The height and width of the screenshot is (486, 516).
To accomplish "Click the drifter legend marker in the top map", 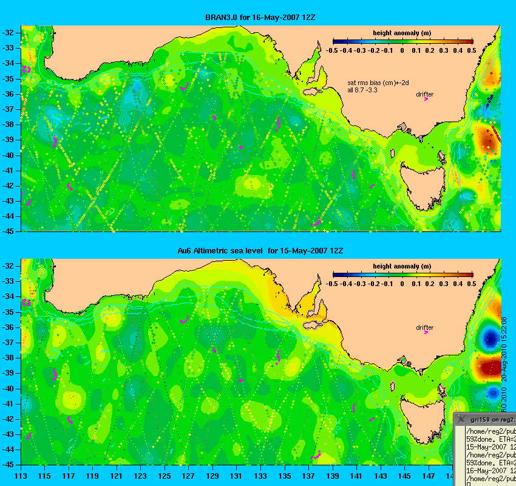I will click(x=426, y=99).
